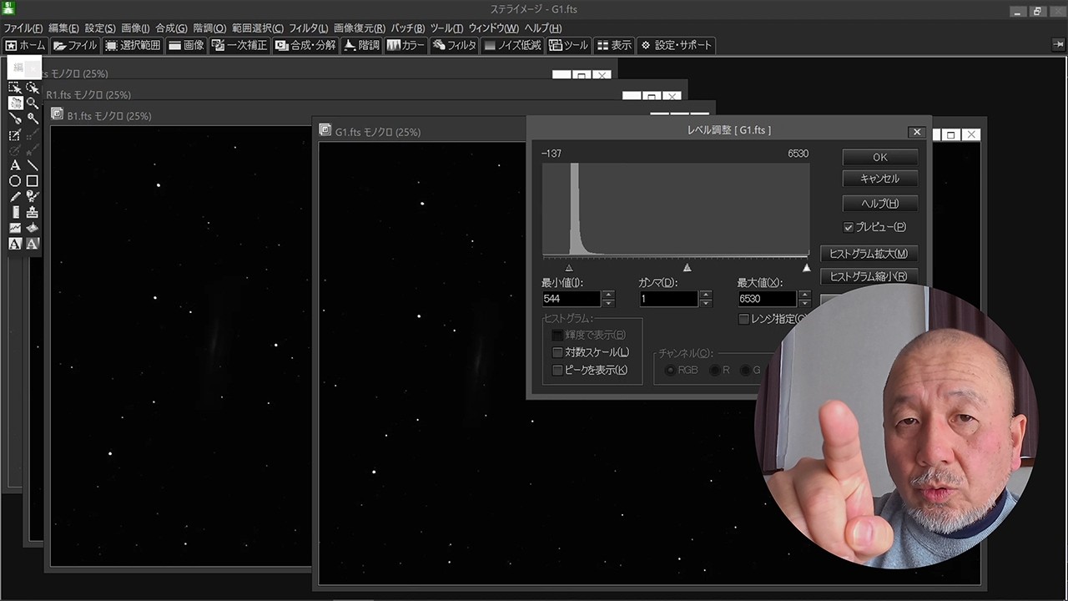Select the circle shape tool
Viewport: 1068px width, 601px height.
15,181
